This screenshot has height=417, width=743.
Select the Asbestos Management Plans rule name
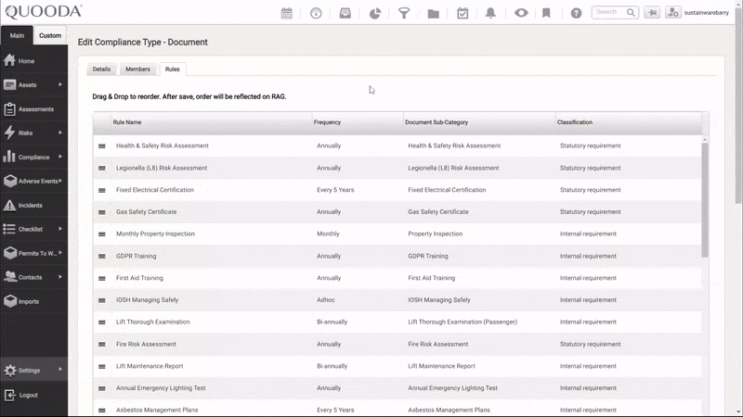pos(157,410)
